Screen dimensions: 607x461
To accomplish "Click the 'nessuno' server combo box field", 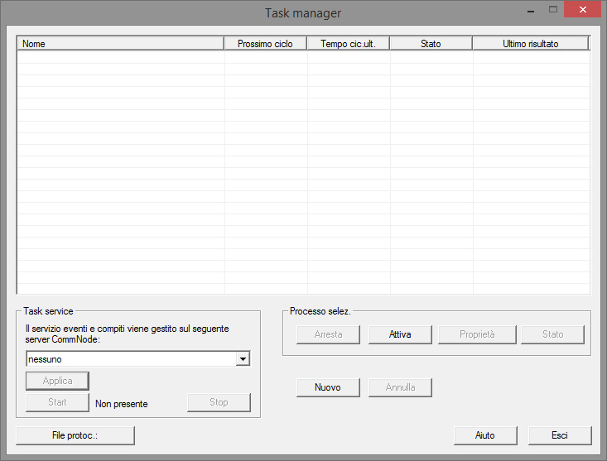I will point(130,359).
